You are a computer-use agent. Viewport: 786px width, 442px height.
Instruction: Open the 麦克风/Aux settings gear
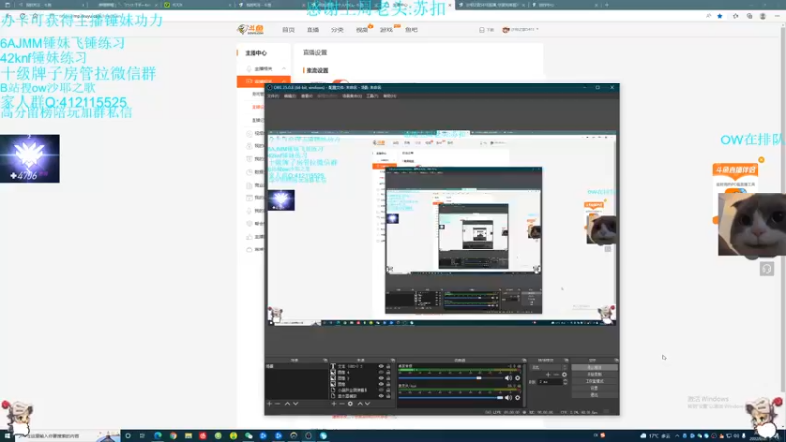pyautogui.click(x=518, y=398)
